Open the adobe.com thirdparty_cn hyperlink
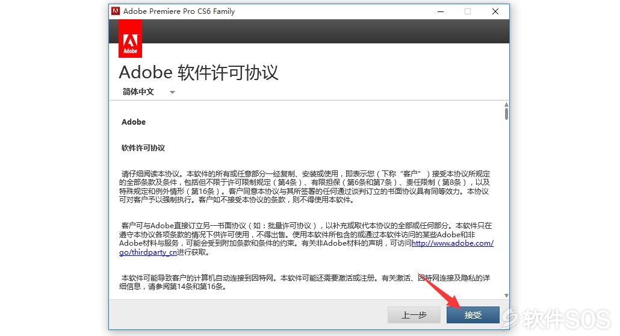The image size is (620, 336). tap(452, 243)
